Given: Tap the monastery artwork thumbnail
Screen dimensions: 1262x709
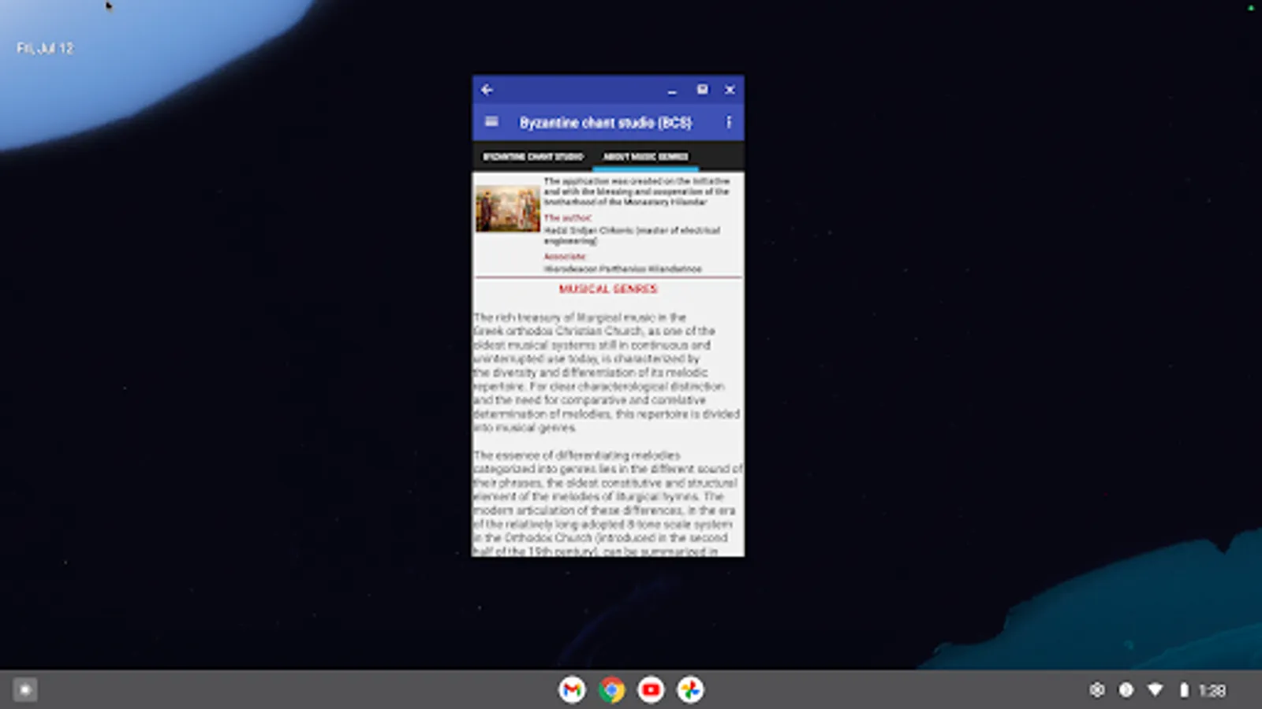Looking at the screenshot, I should pyautogui.click(x=507, y=208).
